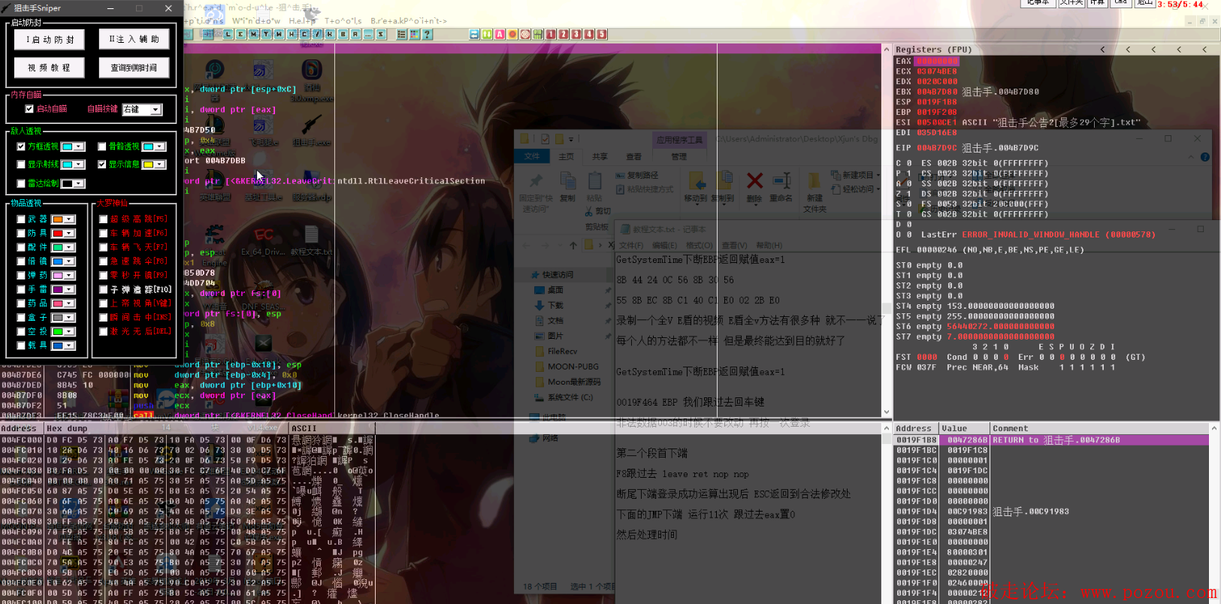
Task: Open the 'B' breakpoints toolbar icon
Action: point(343,35)
